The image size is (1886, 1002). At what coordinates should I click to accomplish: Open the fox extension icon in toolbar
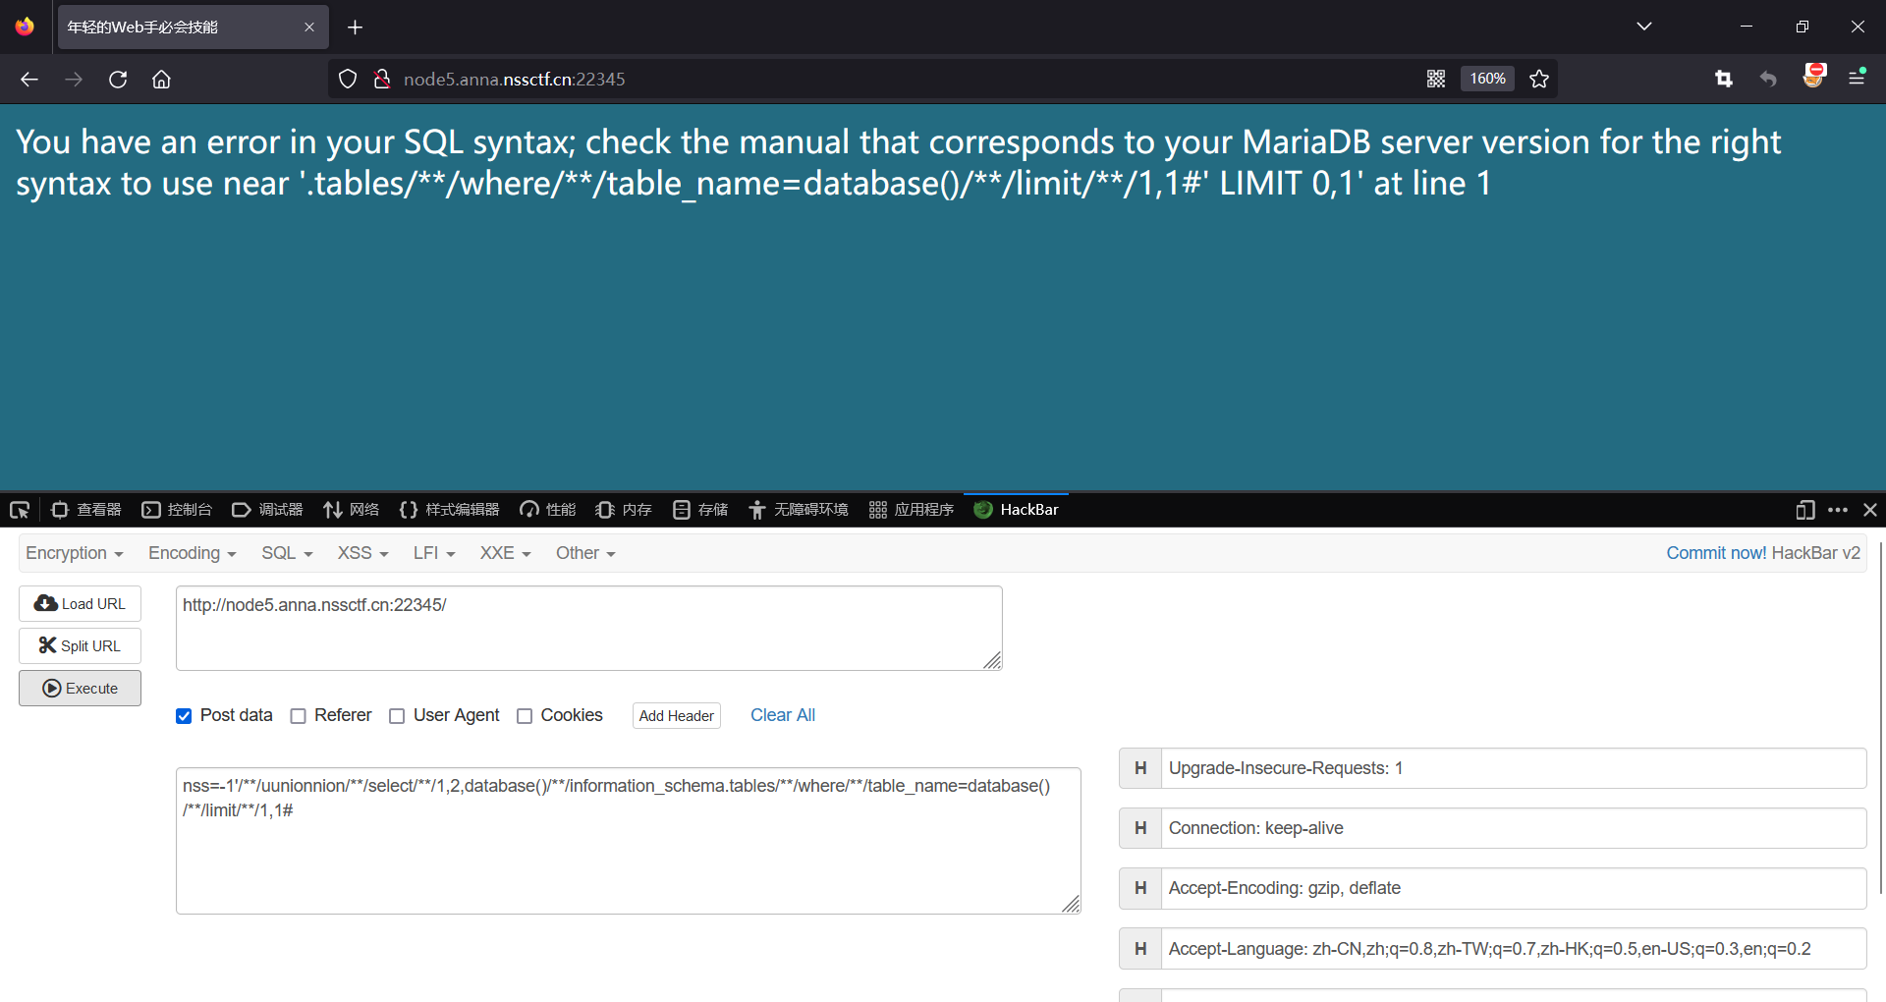click(1813, 77)
